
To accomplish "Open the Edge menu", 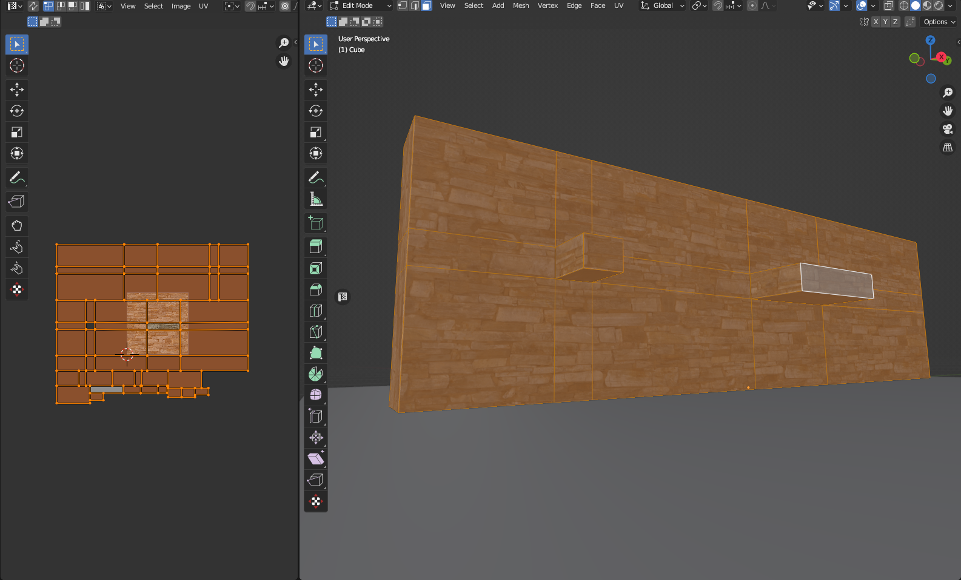I will click(574, 5).
